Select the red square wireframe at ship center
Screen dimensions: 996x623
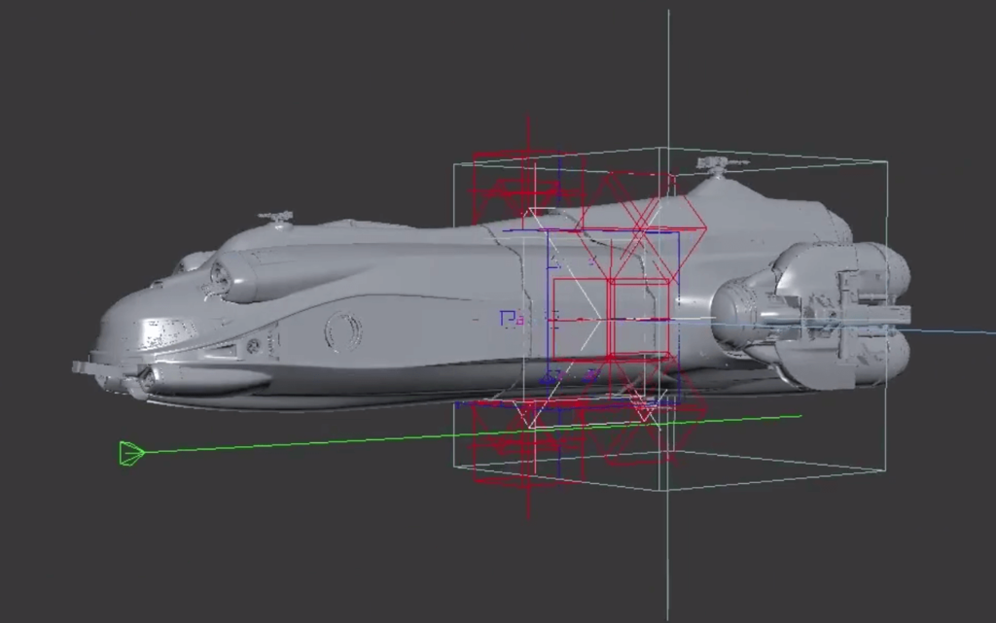(639, 319)
